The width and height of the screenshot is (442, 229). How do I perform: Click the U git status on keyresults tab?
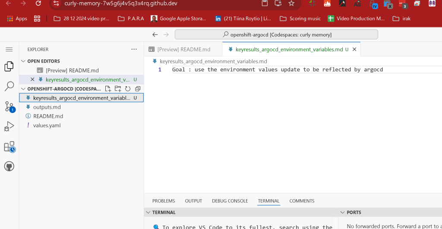[347, 49]
